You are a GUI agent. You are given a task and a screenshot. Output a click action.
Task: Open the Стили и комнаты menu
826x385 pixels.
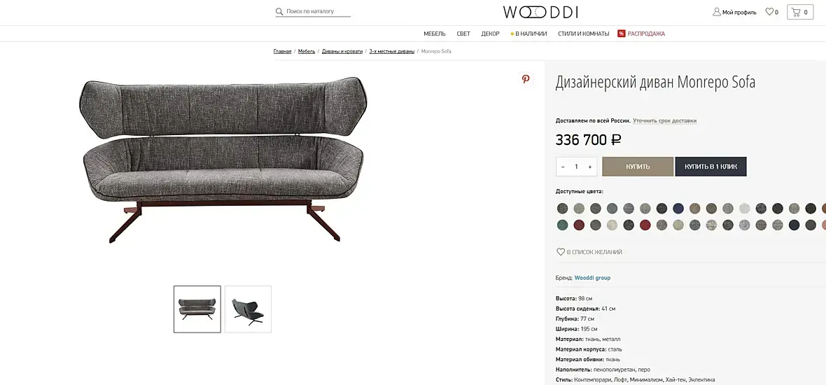coord(583,34)
